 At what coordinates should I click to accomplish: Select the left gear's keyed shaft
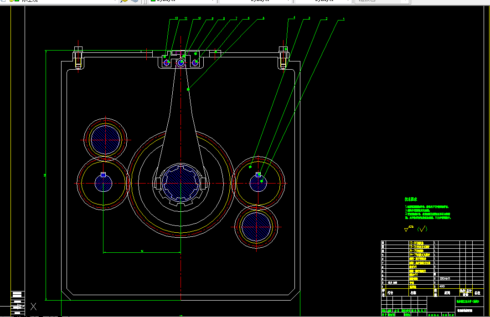(103, 183)
